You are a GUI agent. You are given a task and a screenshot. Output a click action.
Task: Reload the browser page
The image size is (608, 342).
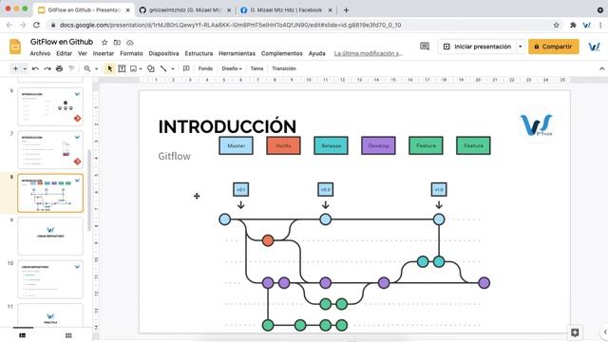36,25
